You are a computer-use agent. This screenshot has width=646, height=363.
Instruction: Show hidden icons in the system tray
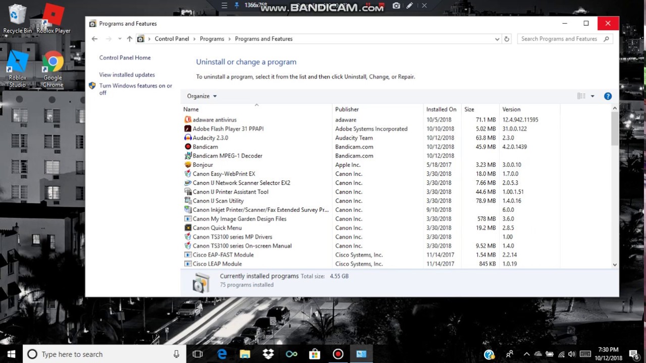coord(526,354)
